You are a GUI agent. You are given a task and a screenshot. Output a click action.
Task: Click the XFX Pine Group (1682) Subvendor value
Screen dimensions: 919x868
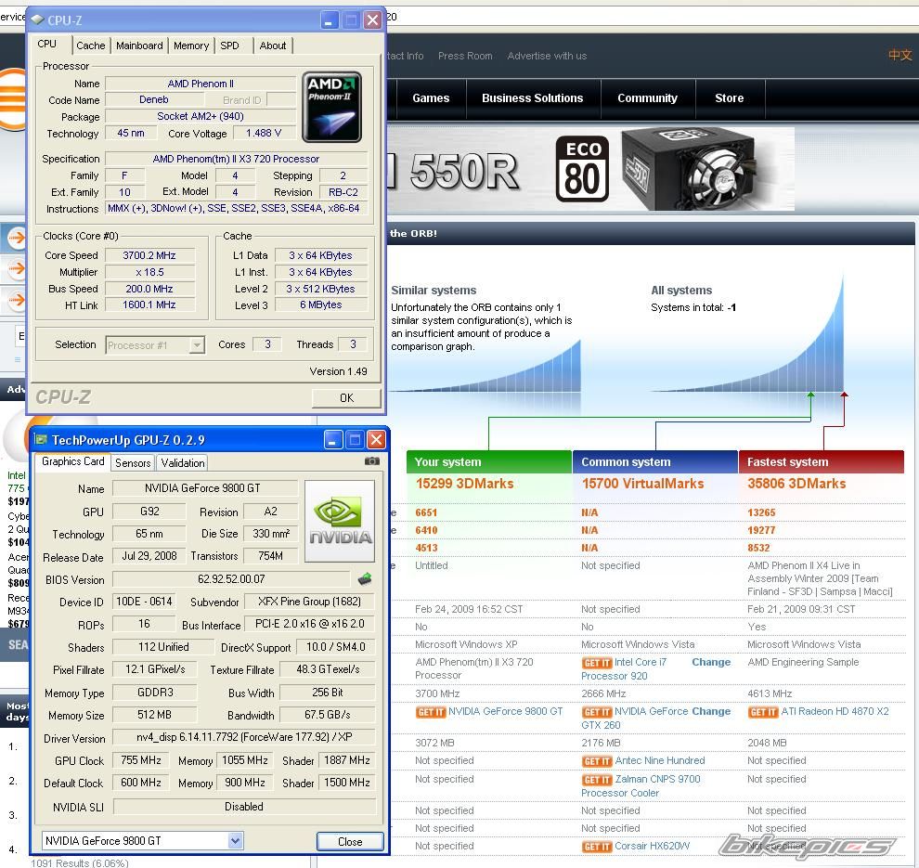[x=309, y=602]
